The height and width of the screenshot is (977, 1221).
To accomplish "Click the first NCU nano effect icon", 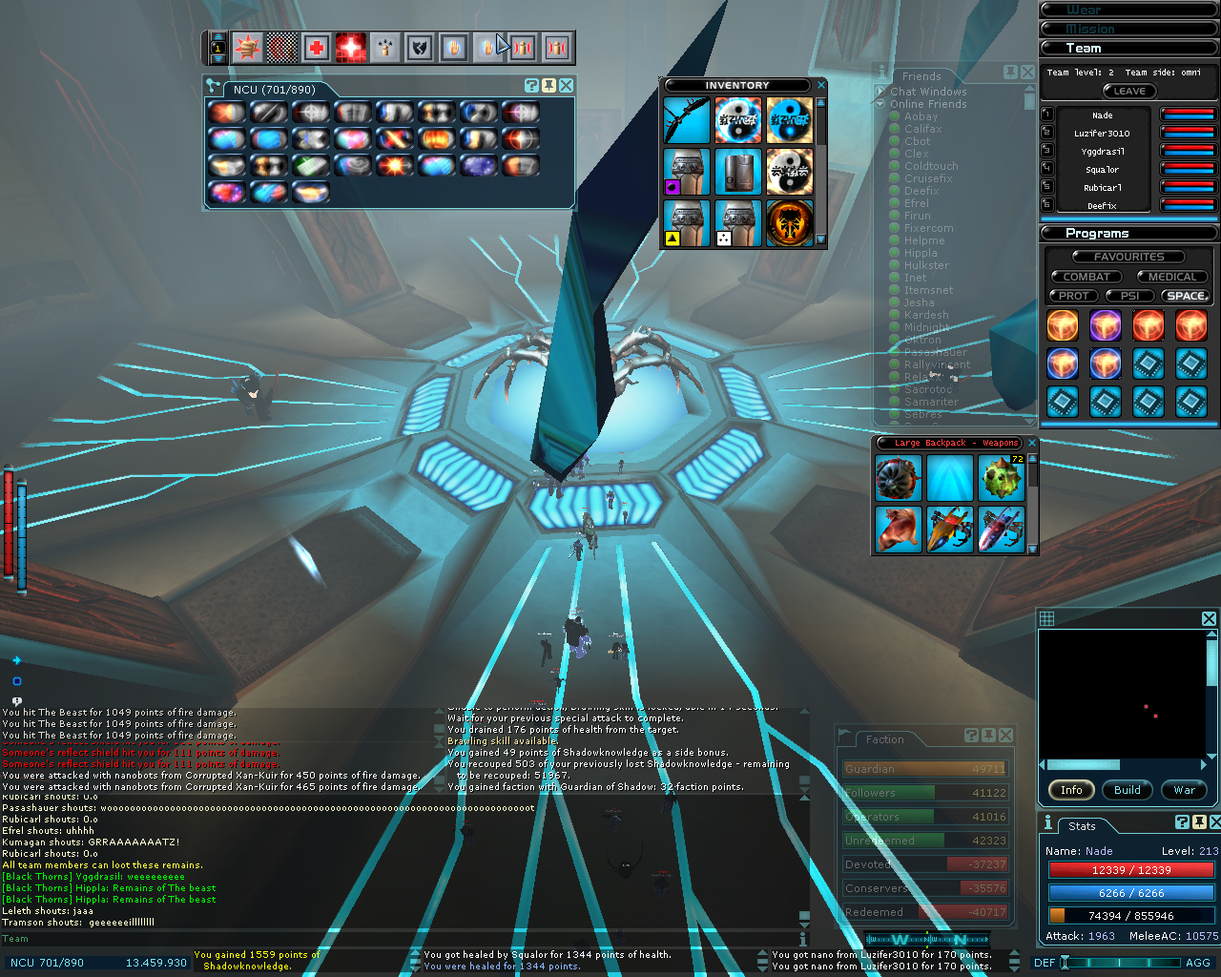I will point(227,113).
